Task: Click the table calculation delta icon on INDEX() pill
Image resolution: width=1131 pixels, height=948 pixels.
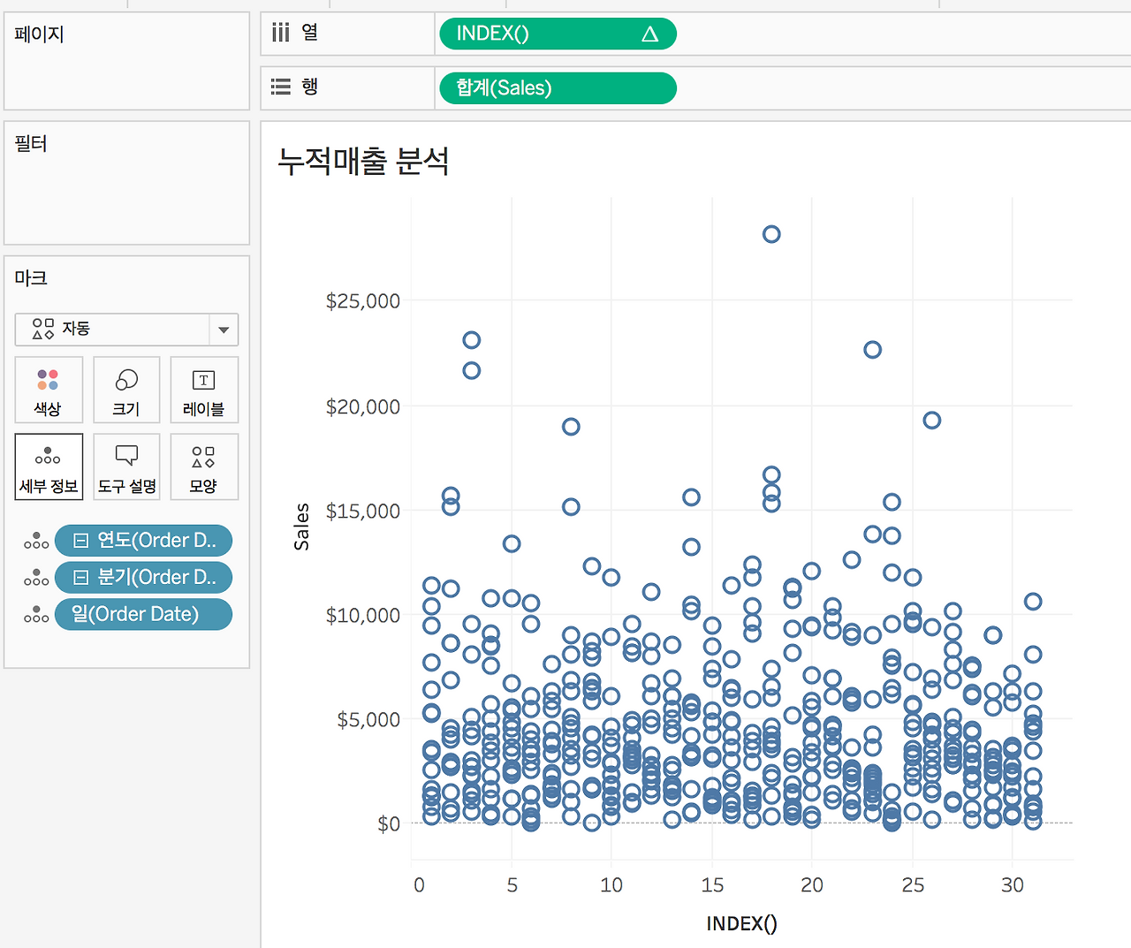Action: pos(650,34)
